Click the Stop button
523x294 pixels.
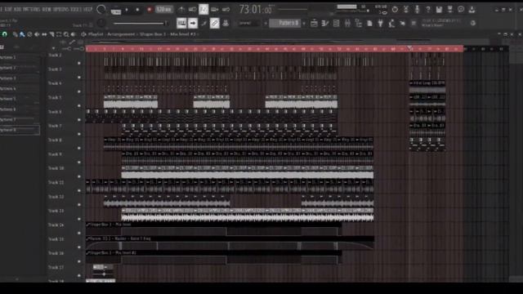tap(137, 10)
